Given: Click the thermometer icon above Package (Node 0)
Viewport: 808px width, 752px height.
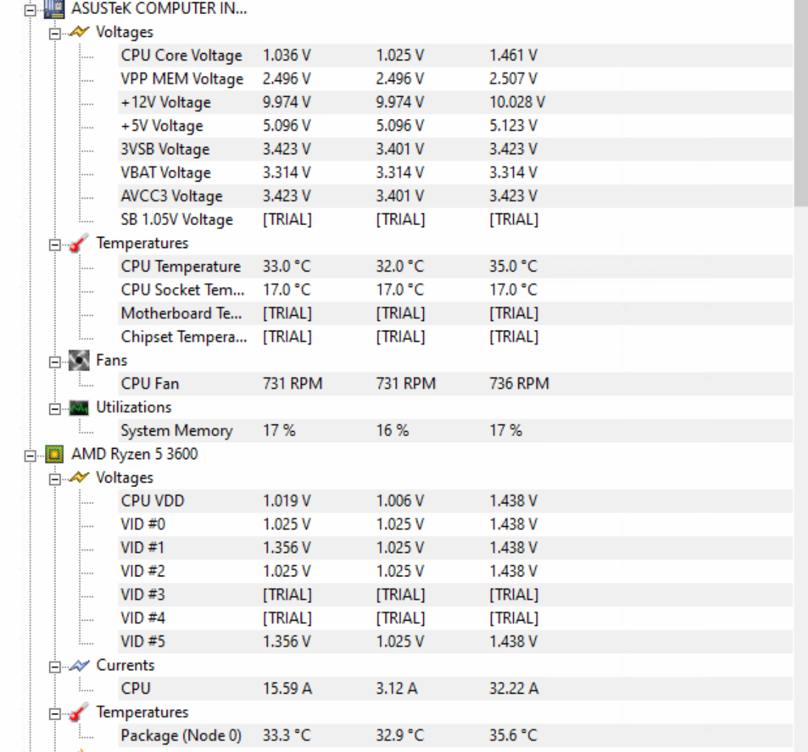Looking at the screenshot, I should 79,712.
